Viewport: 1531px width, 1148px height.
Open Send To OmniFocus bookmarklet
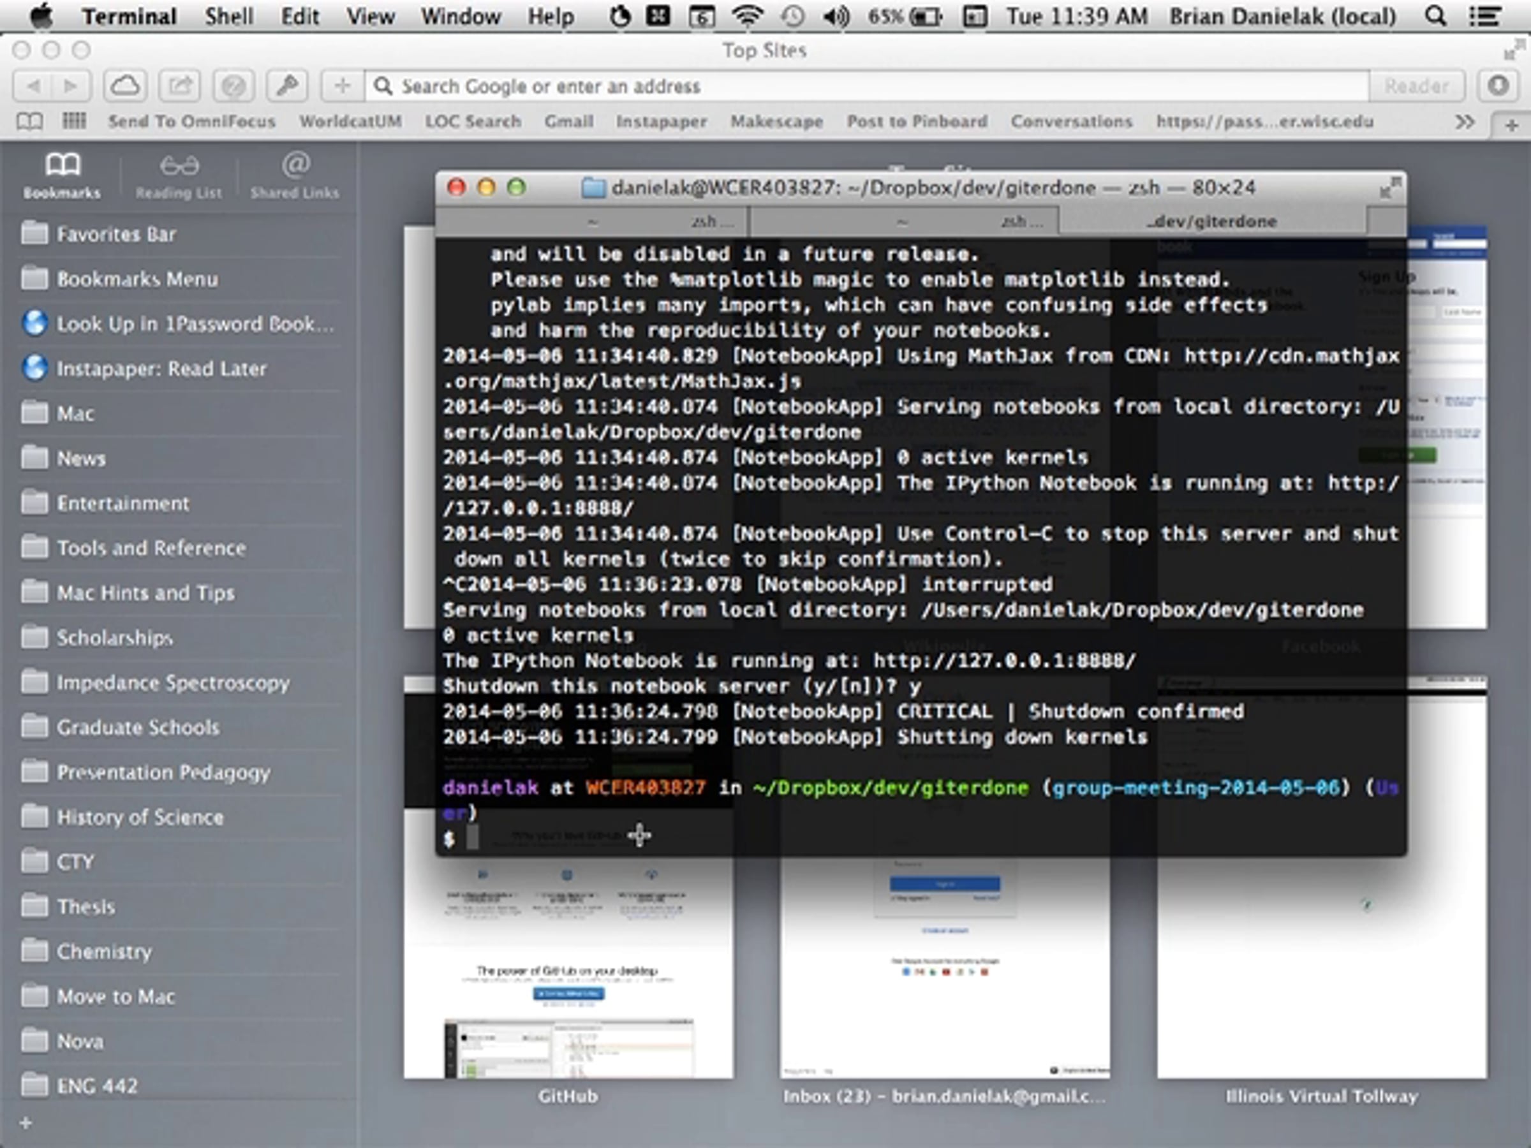click(192, 122)
